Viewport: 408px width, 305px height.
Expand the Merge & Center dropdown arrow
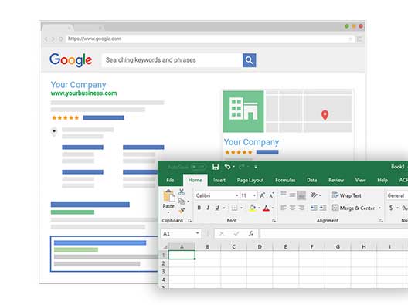coord(379,208)
